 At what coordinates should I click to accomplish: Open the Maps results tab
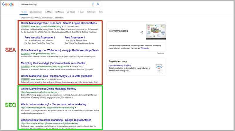click(49, 12)
